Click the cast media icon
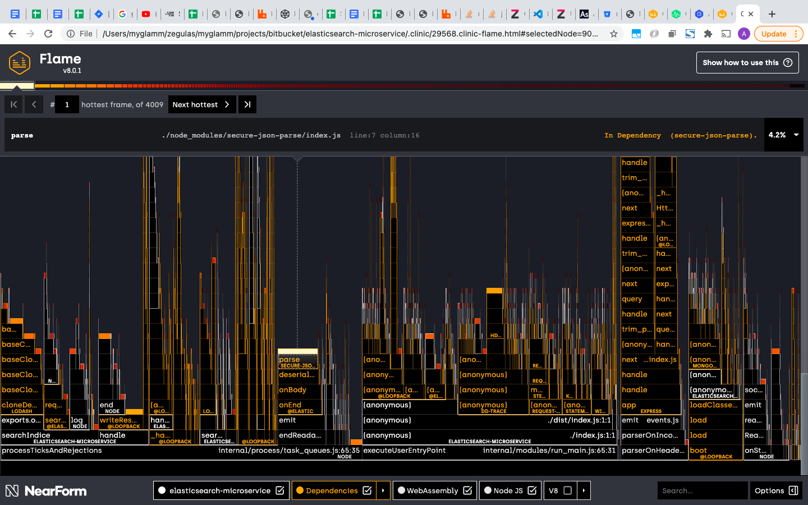This screenshot has width=808, height=505. [726, 34]
